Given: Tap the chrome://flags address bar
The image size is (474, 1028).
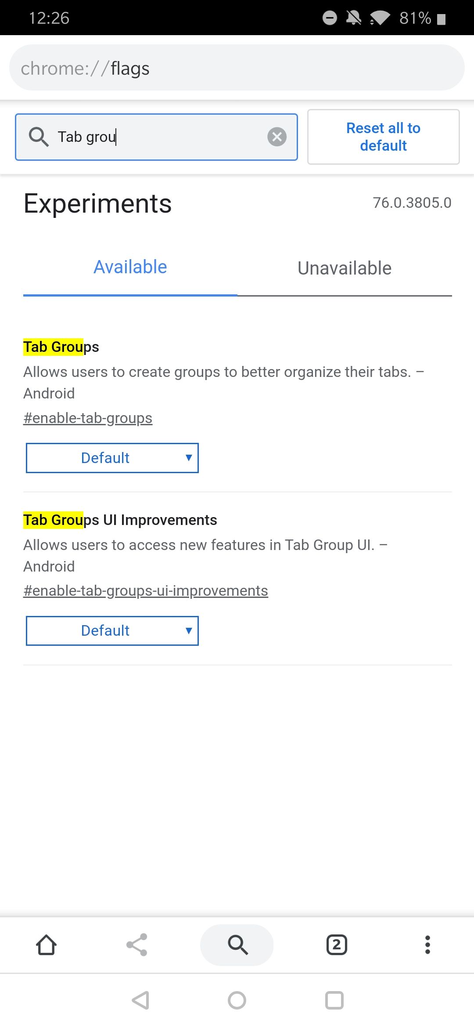Looking at the screenshot, I should point(237,68).
